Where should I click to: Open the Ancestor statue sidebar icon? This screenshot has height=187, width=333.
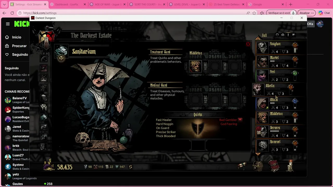point(43,147)
